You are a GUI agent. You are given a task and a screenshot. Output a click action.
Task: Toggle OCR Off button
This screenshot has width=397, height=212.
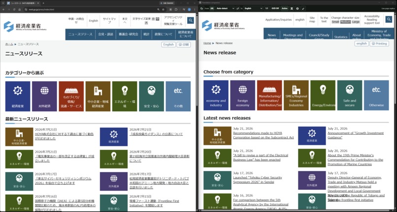pos(275,8)
